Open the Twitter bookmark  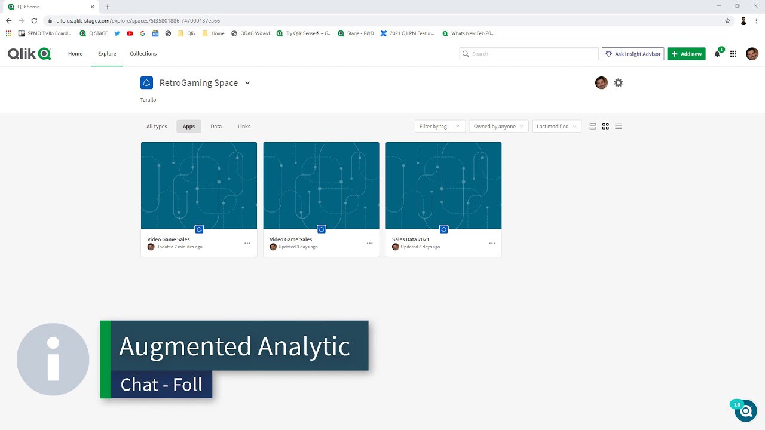tap(117, 33)
